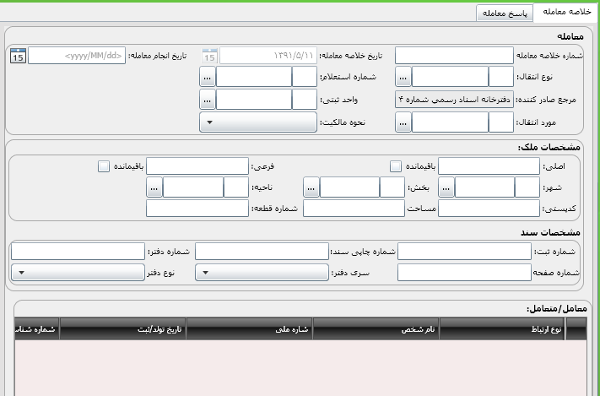
Task: Expand the نحوه مالکیت dropdown
Action: tap(258, 122)
